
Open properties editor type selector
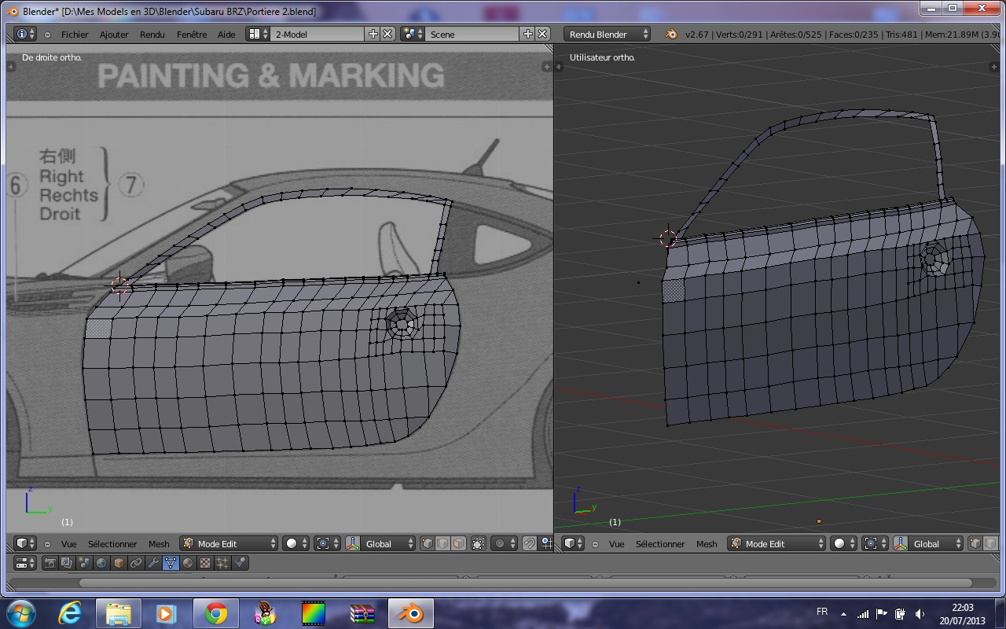pyautogui.click(x=26, y=563)
